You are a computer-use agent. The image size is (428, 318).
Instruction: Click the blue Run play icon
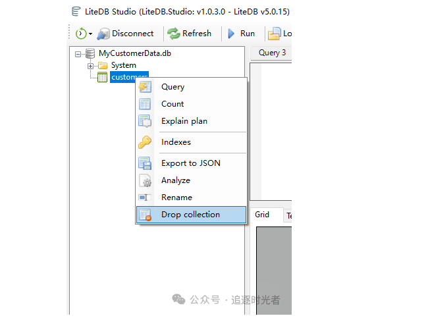pos(231,34)
